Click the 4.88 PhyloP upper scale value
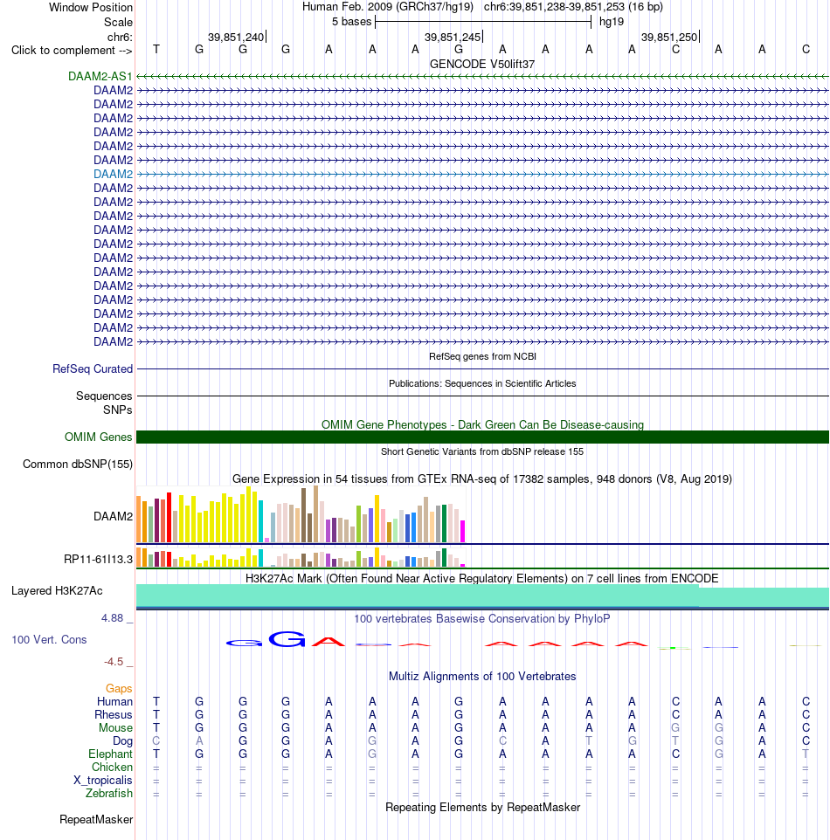 (x=113, y=618)
